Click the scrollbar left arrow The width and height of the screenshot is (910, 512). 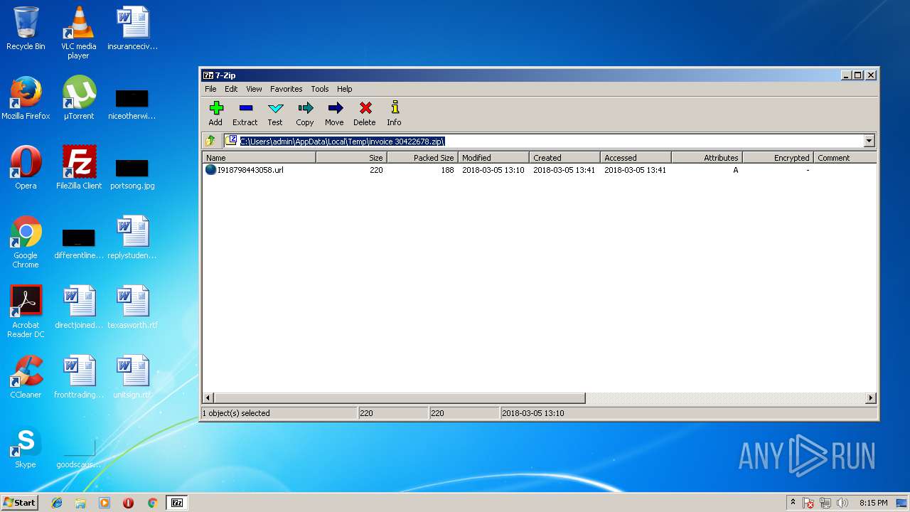[x=208, y=398]
